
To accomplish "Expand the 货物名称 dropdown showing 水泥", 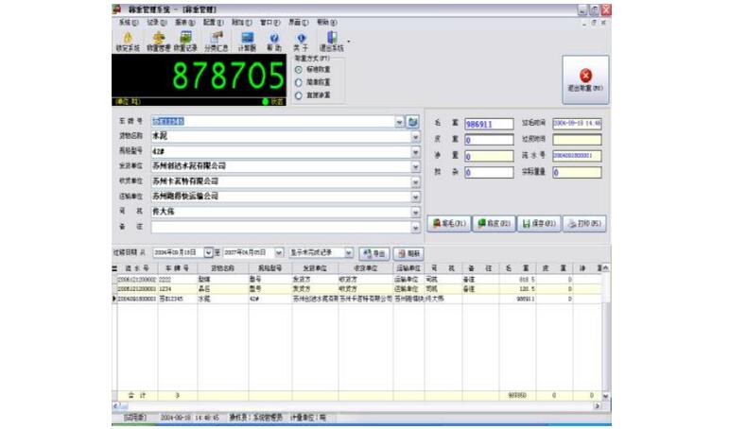I will (x=415, y=137).
